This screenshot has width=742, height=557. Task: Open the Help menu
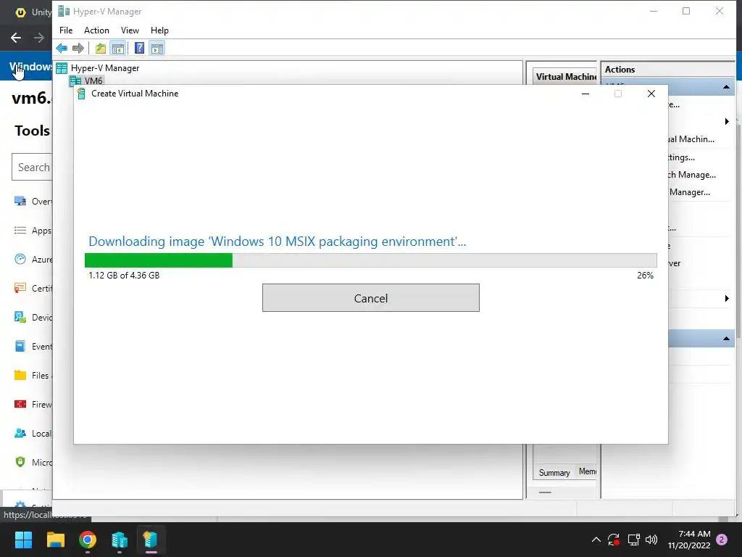point(159,30)
